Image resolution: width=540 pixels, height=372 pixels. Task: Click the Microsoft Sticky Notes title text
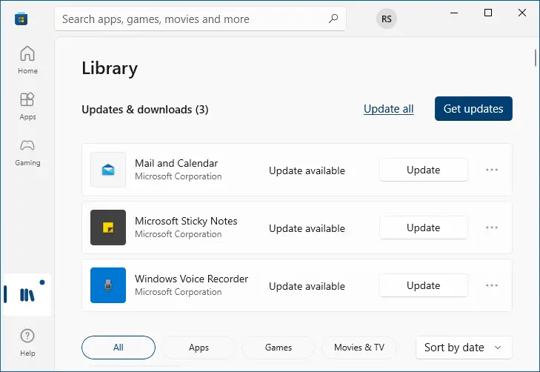point(186,221)
